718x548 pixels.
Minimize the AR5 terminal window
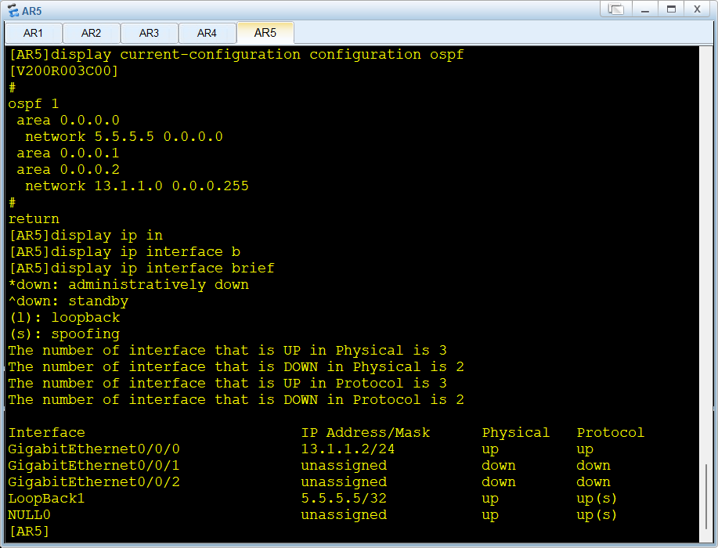pyautogui.click(x=645, y=9)
